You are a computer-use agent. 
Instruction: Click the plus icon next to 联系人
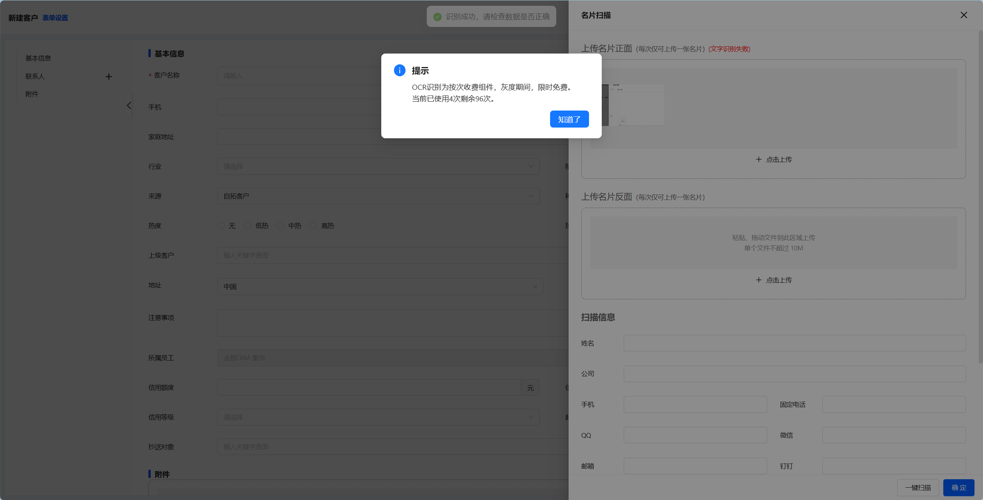pyautogui.click(x=109, y=77)
